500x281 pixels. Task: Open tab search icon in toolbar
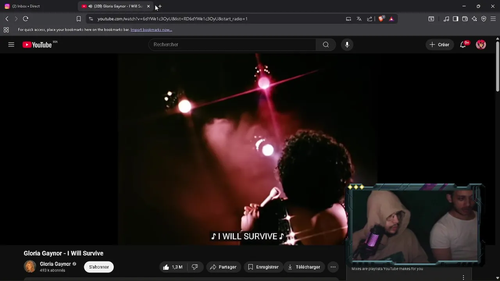(431, 19)
